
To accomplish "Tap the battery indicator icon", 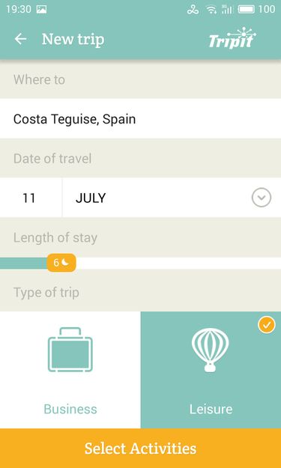I will [x=246, y=10].
